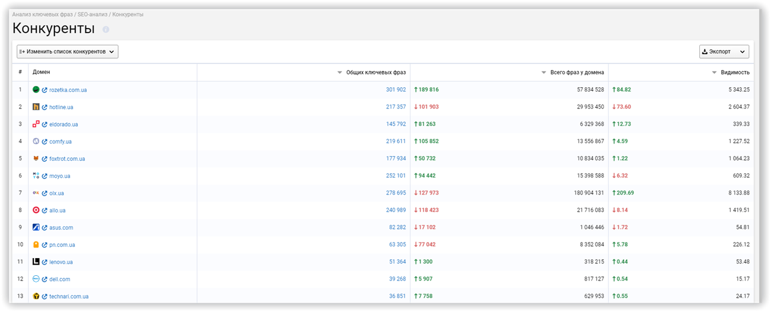Click the allo.ua favicon

point(36,210)
